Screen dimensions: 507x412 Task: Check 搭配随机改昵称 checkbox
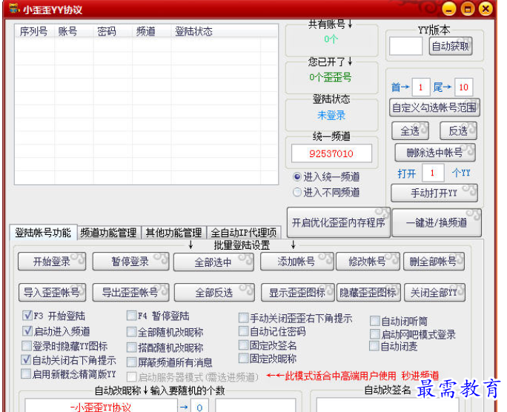132,348
